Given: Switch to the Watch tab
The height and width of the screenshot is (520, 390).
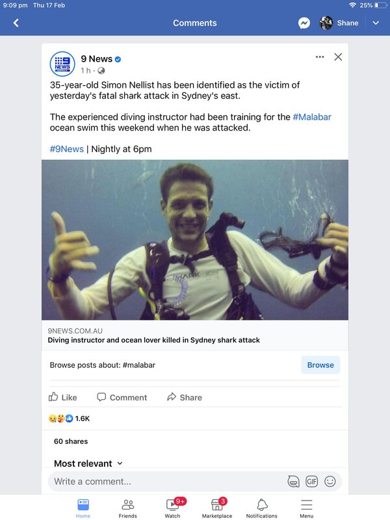Looking at the screenshot, I should [172, 508].
